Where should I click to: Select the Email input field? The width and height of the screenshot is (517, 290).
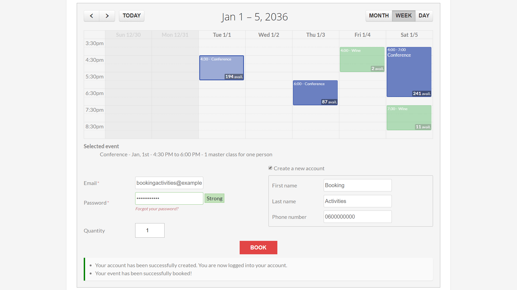tap(169, 183)
